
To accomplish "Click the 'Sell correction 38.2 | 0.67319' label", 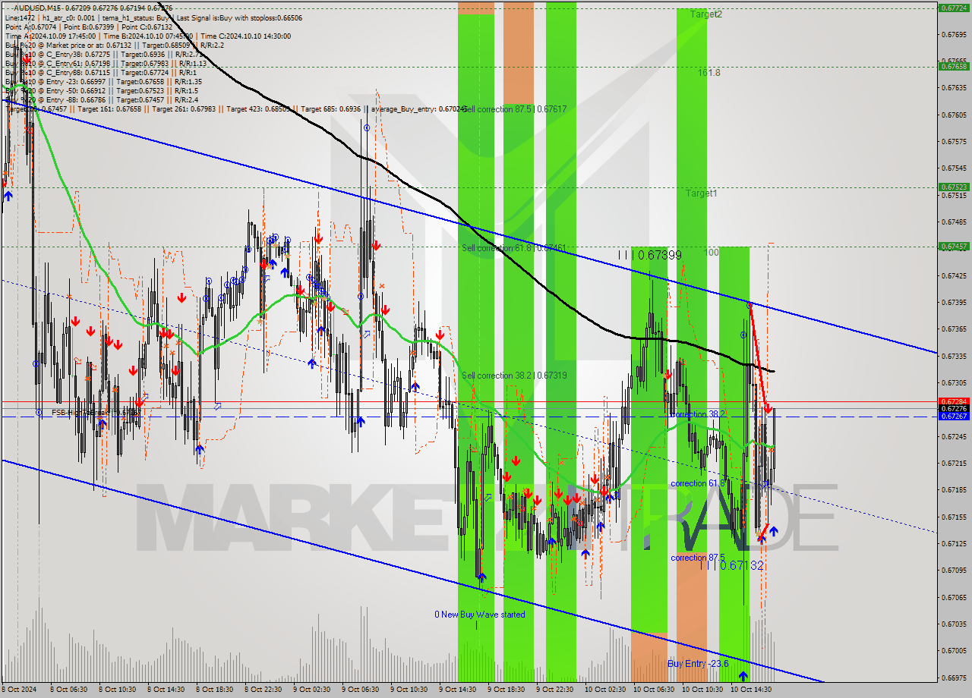I will pyautogui.click(x=514, y=376).
